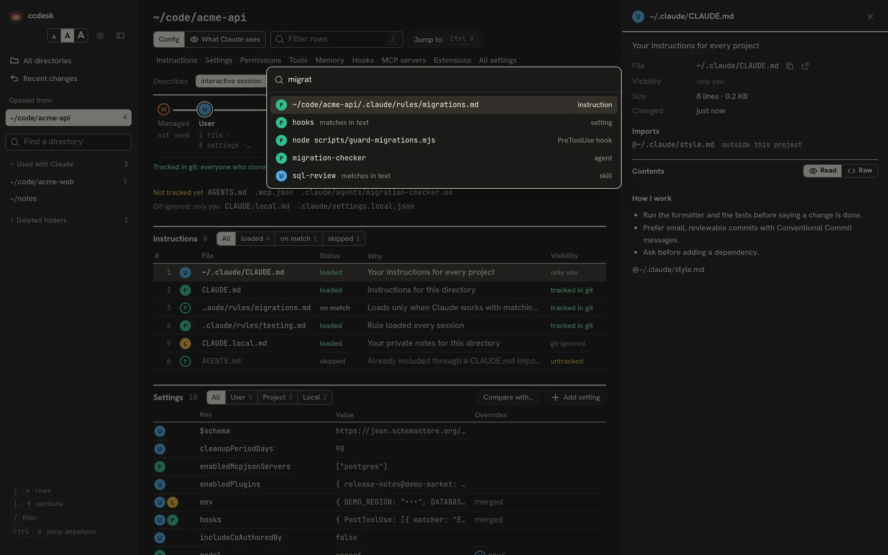The image size is (888, 555).
Task: Click the Add setting button
Action: click(x=575, y=397)
